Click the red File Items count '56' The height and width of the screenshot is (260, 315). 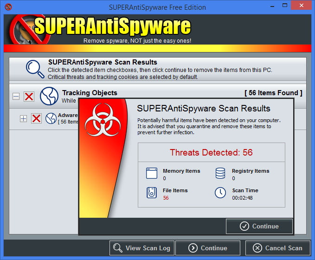166,198
